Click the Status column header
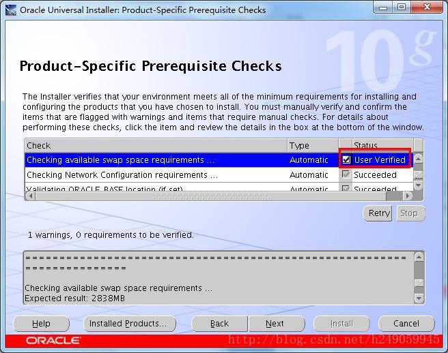The image size is (448, 353). pos(382,145)
